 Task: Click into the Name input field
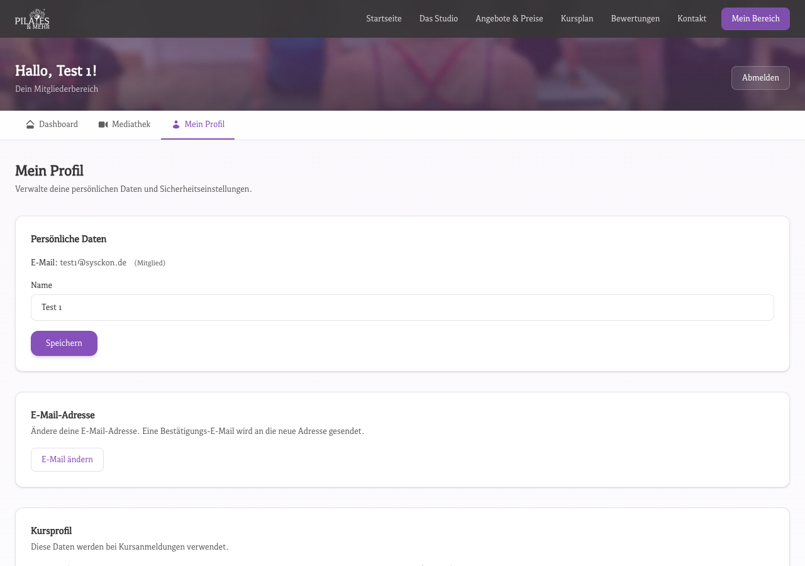point(402,308)
